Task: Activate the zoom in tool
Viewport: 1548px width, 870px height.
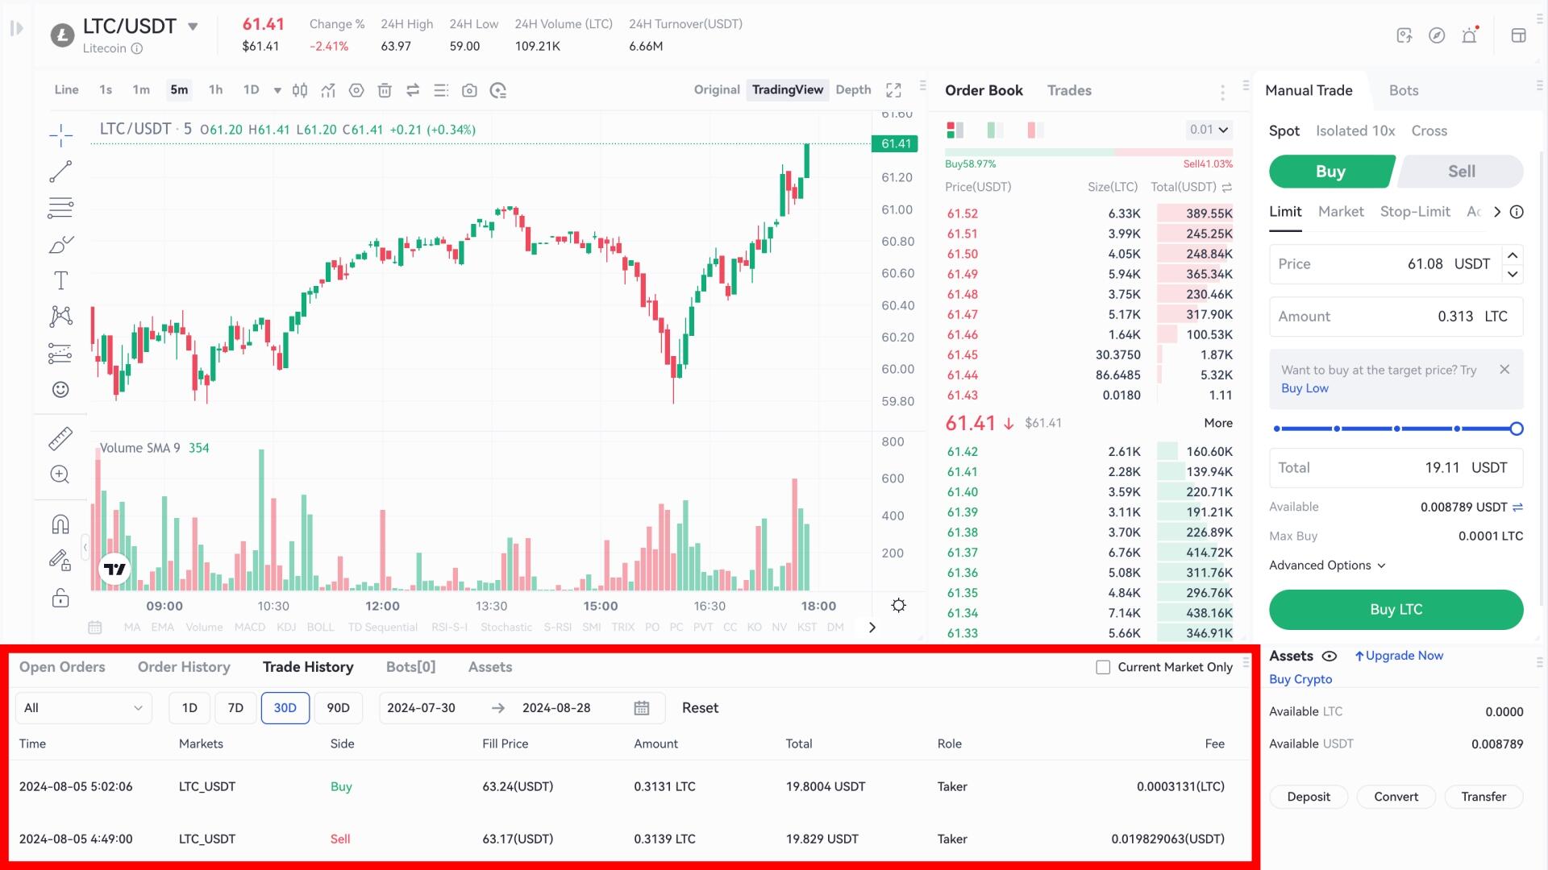Action: [60, 474]
